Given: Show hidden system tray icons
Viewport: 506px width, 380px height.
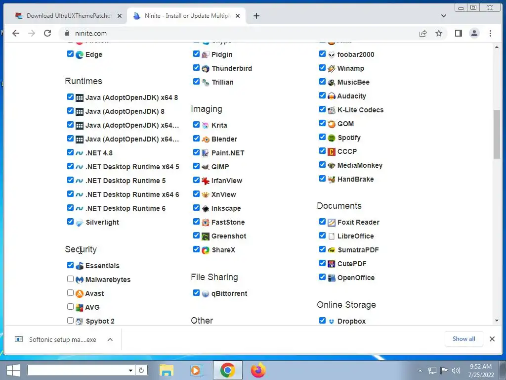Looking at the screenshot, I should (420, 371).
